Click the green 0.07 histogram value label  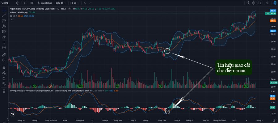(x=273, y=107)
